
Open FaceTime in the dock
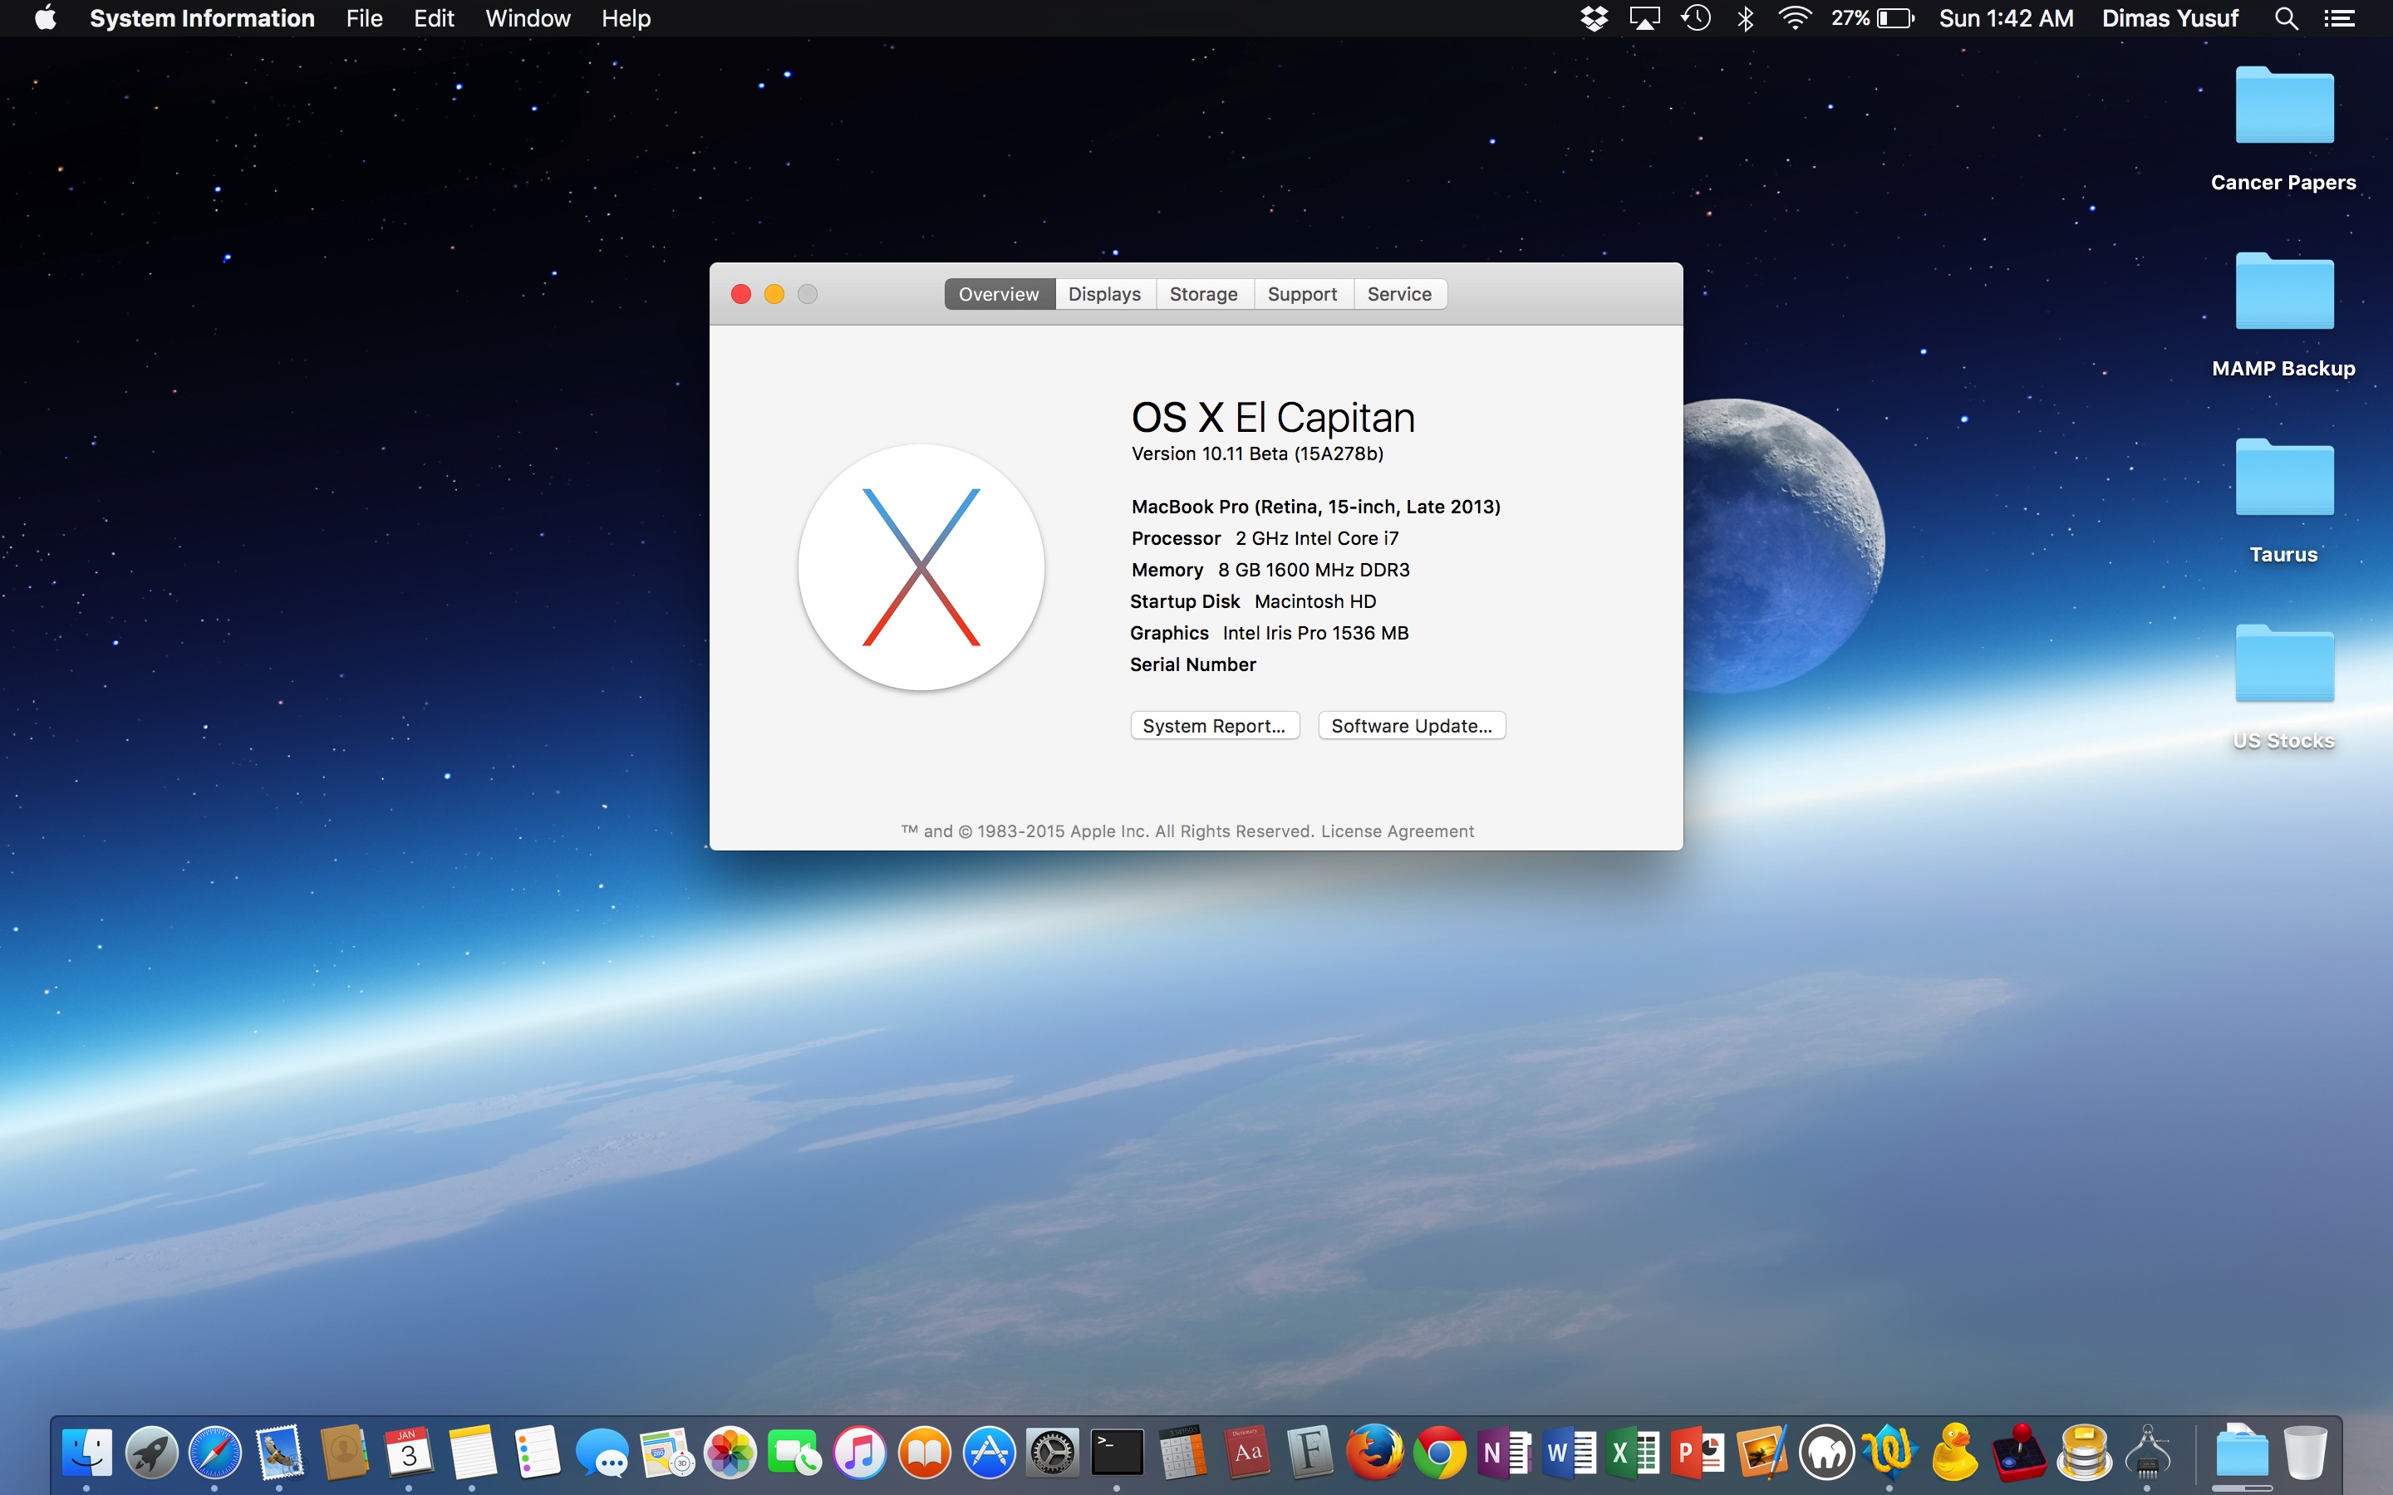[795, 1453]
